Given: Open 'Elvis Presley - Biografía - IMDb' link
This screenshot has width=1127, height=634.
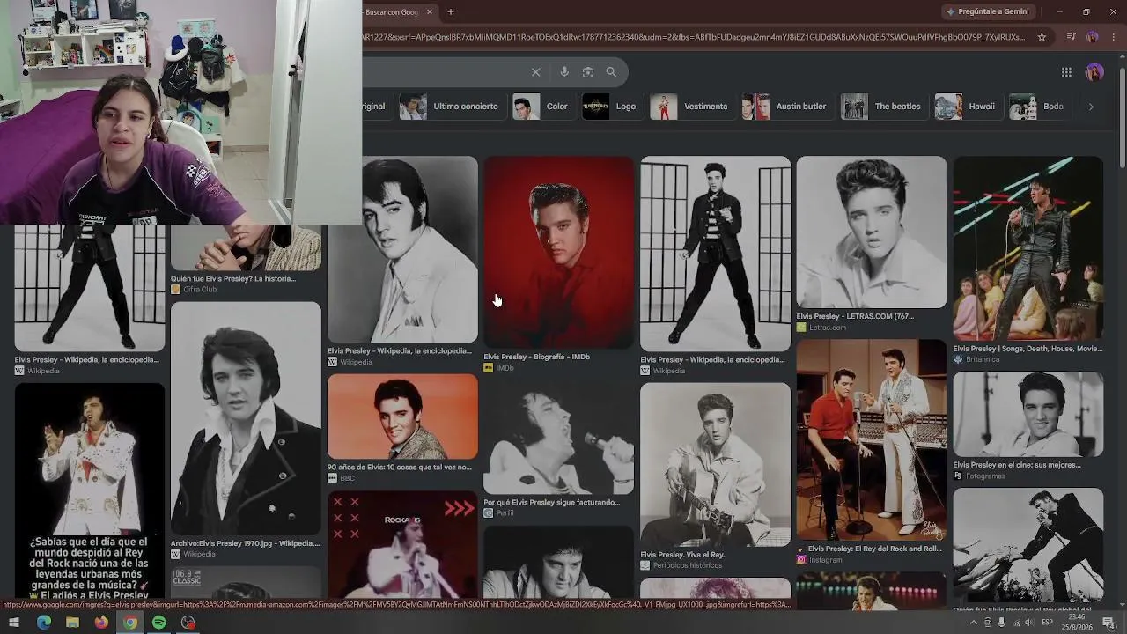Looking at the screenshot, I should 536,357.
